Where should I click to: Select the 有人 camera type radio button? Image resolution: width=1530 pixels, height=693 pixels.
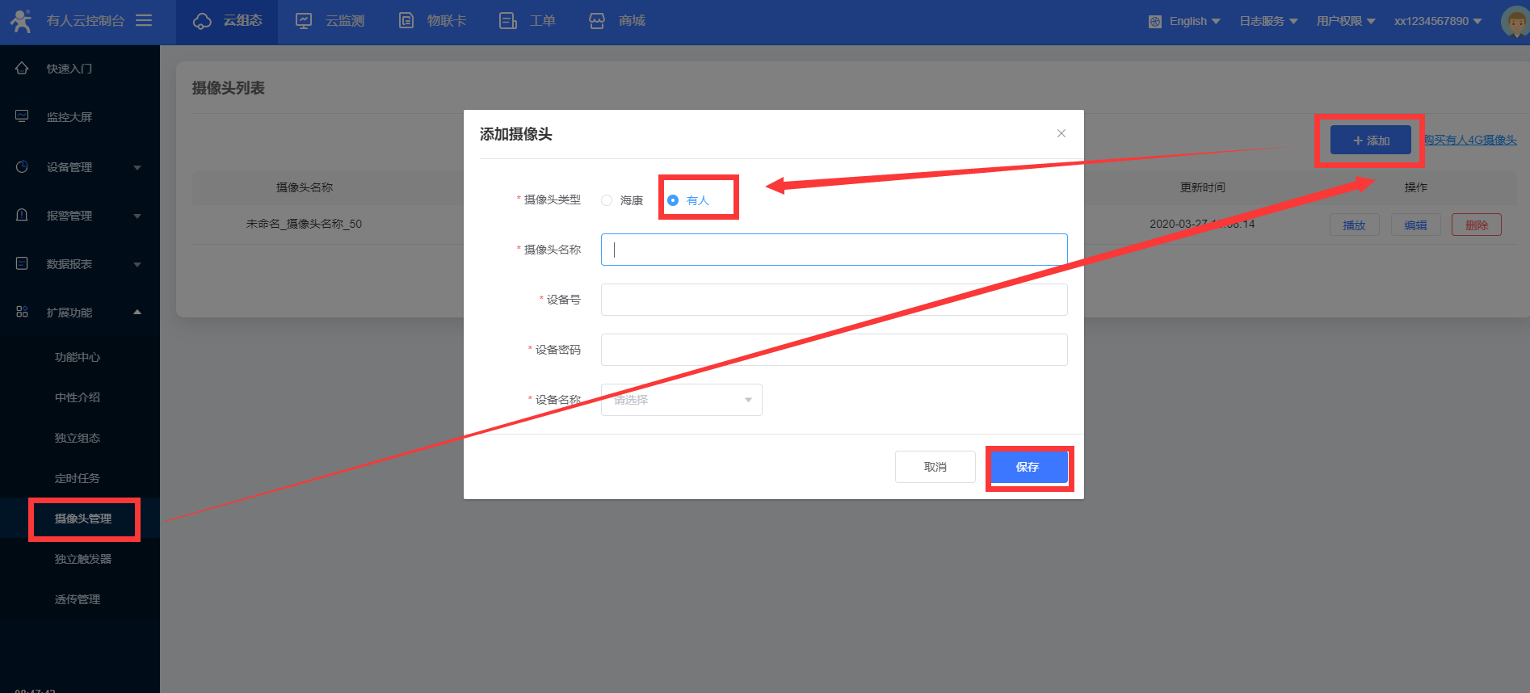point(673,200)
